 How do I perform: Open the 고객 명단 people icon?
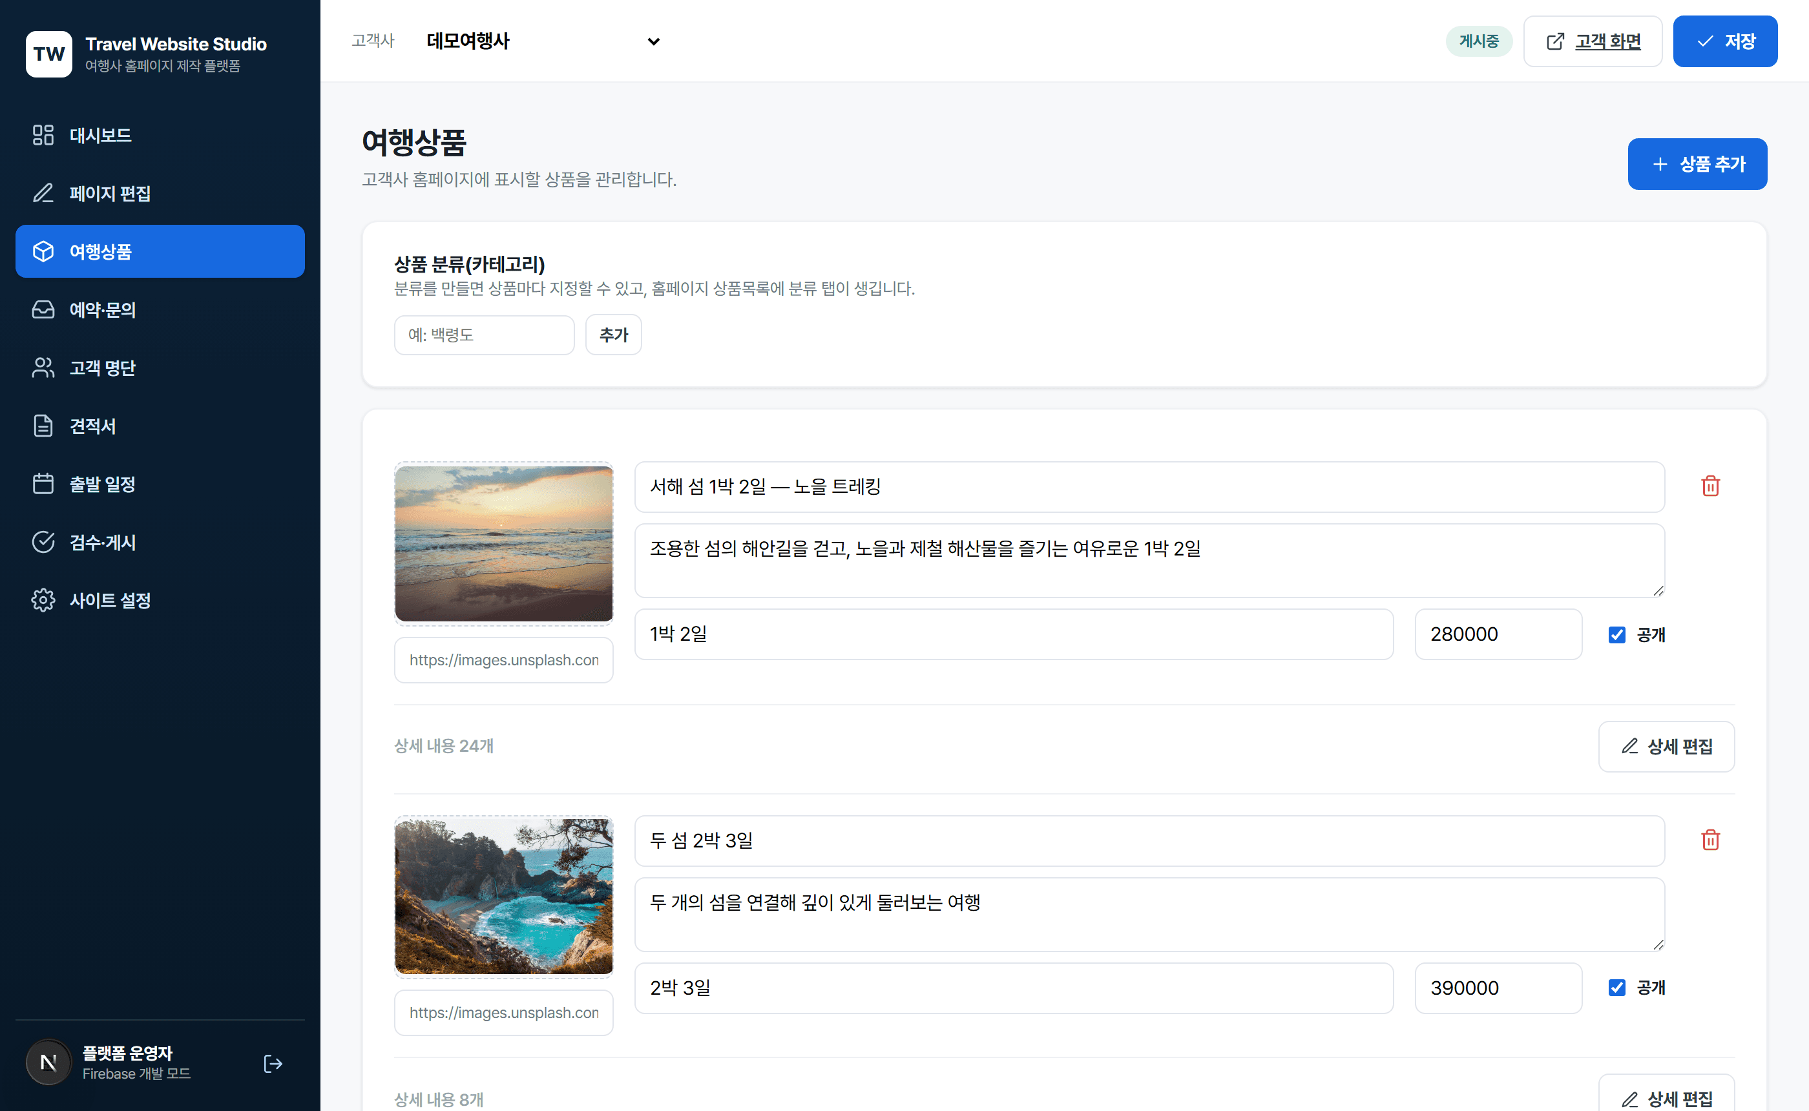click(x=43, y=368)
